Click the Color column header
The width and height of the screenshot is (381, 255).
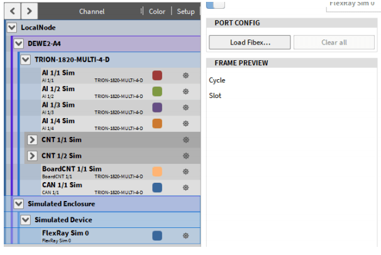pyautogui.click(x=157, y=11)
